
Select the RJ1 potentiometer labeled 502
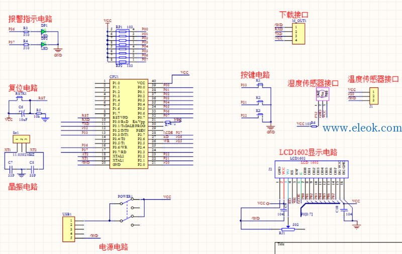pyautogui.click(x=288, y=229)
